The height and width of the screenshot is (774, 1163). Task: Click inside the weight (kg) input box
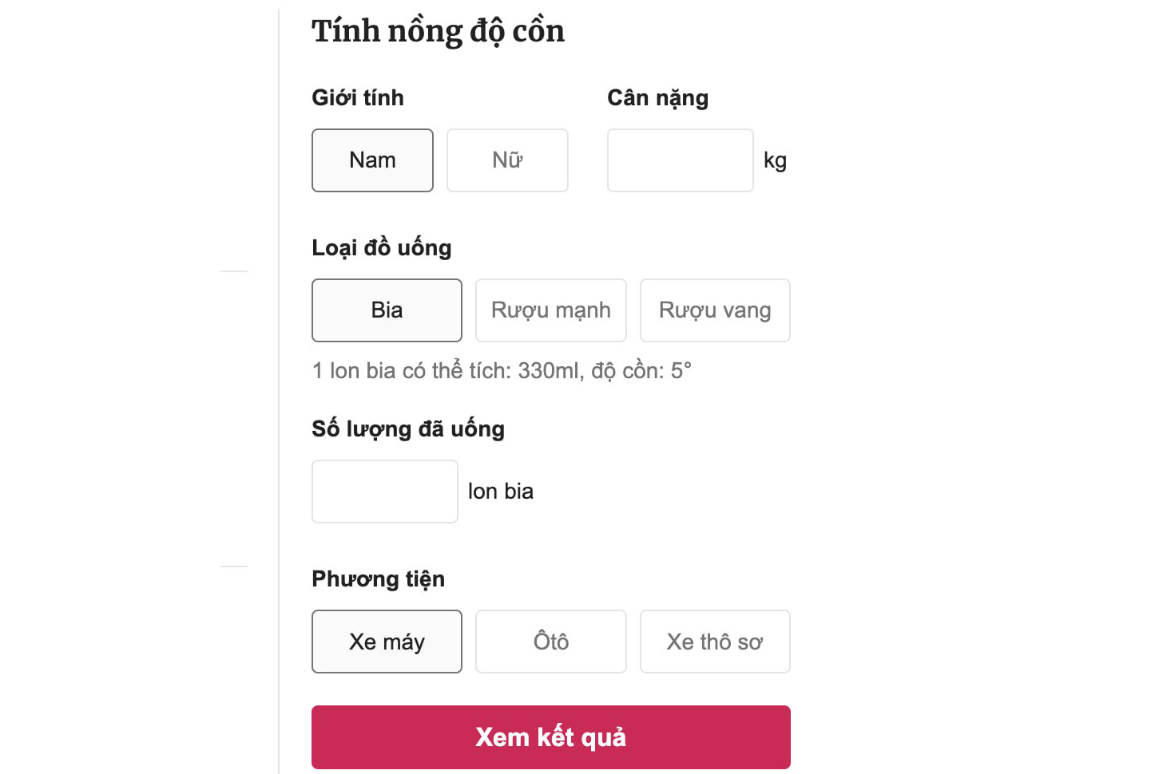pos(680,160)
